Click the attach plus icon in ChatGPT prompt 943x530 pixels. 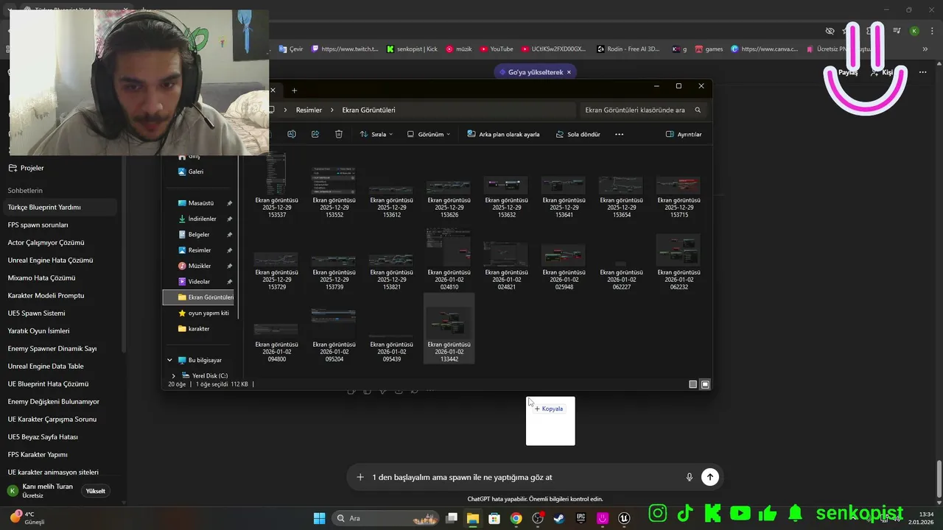point(360,477)
